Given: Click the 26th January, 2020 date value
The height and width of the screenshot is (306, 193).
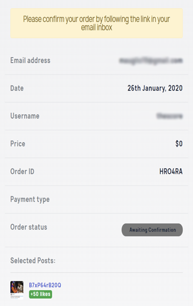Looking at the screenshot, I should pyautogui.click(x=155, y=88).
